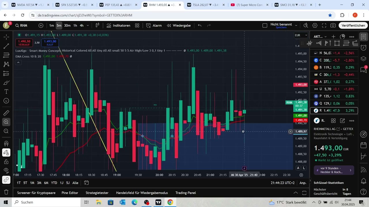Open the Trading-Panel tab

(186, 193)
